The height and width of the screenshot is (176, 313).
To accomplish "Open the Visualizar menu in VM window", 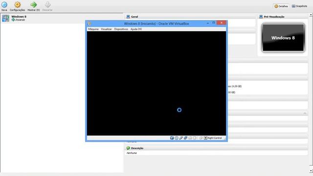I will (106, 29).
